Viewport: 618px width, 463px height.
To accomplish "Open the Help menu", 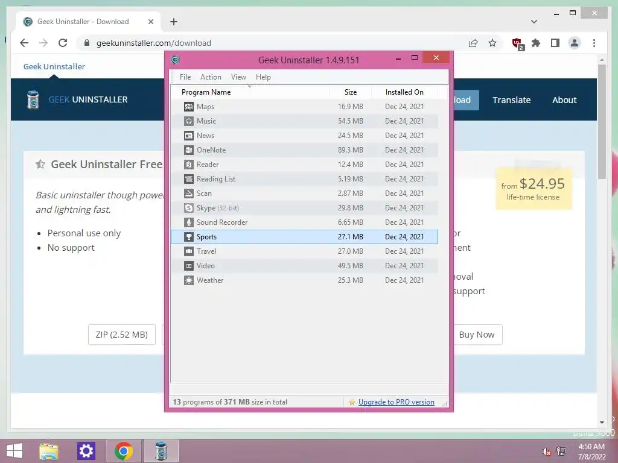I will coord(263,77).
